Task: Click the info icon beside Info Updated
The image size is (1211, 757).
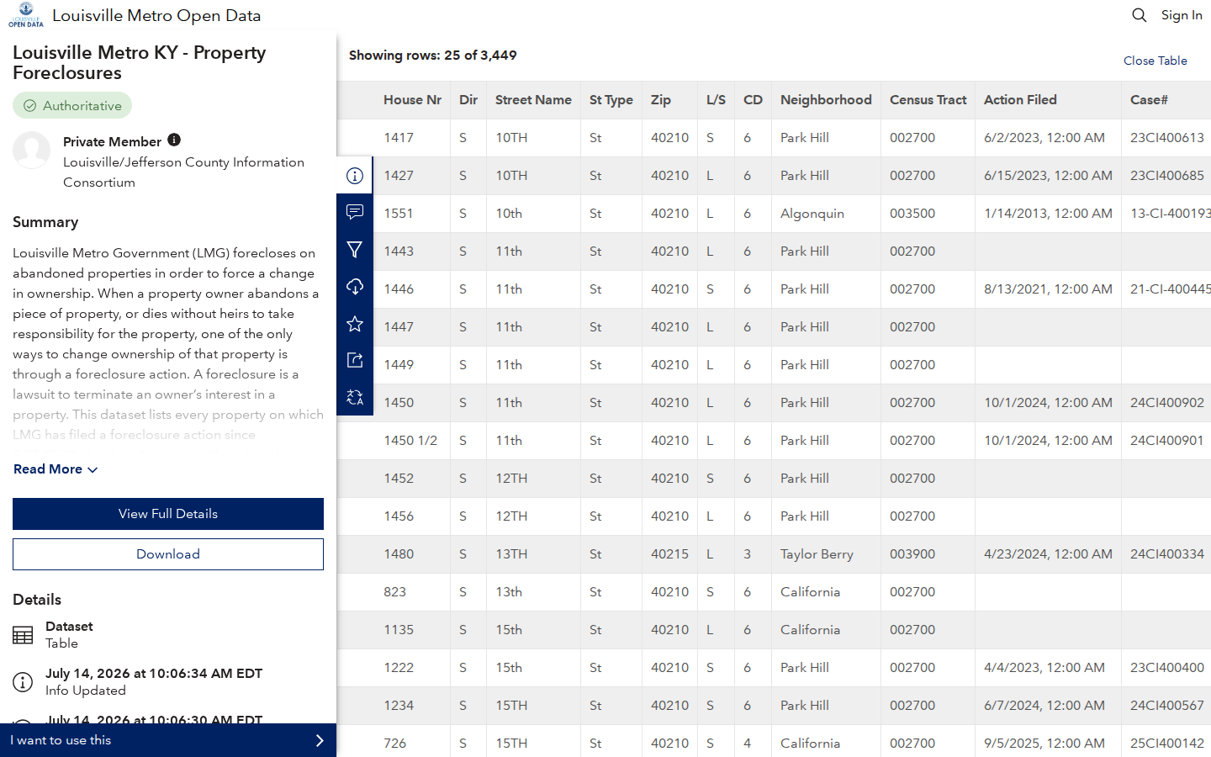Action: [x=23, y=681]
